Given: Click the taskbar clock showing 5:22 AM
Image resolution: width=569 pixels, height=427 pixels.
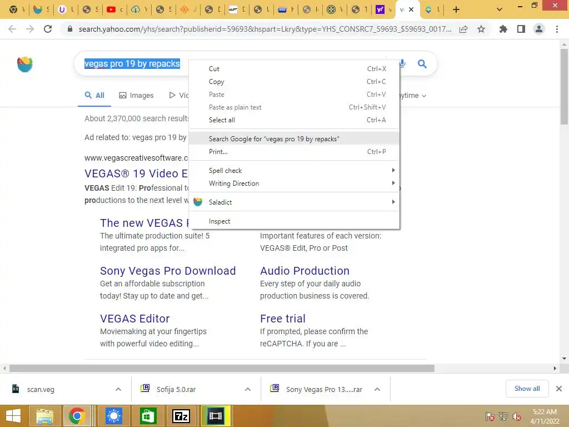Looking at the screenshot, I should coord(545,416).
